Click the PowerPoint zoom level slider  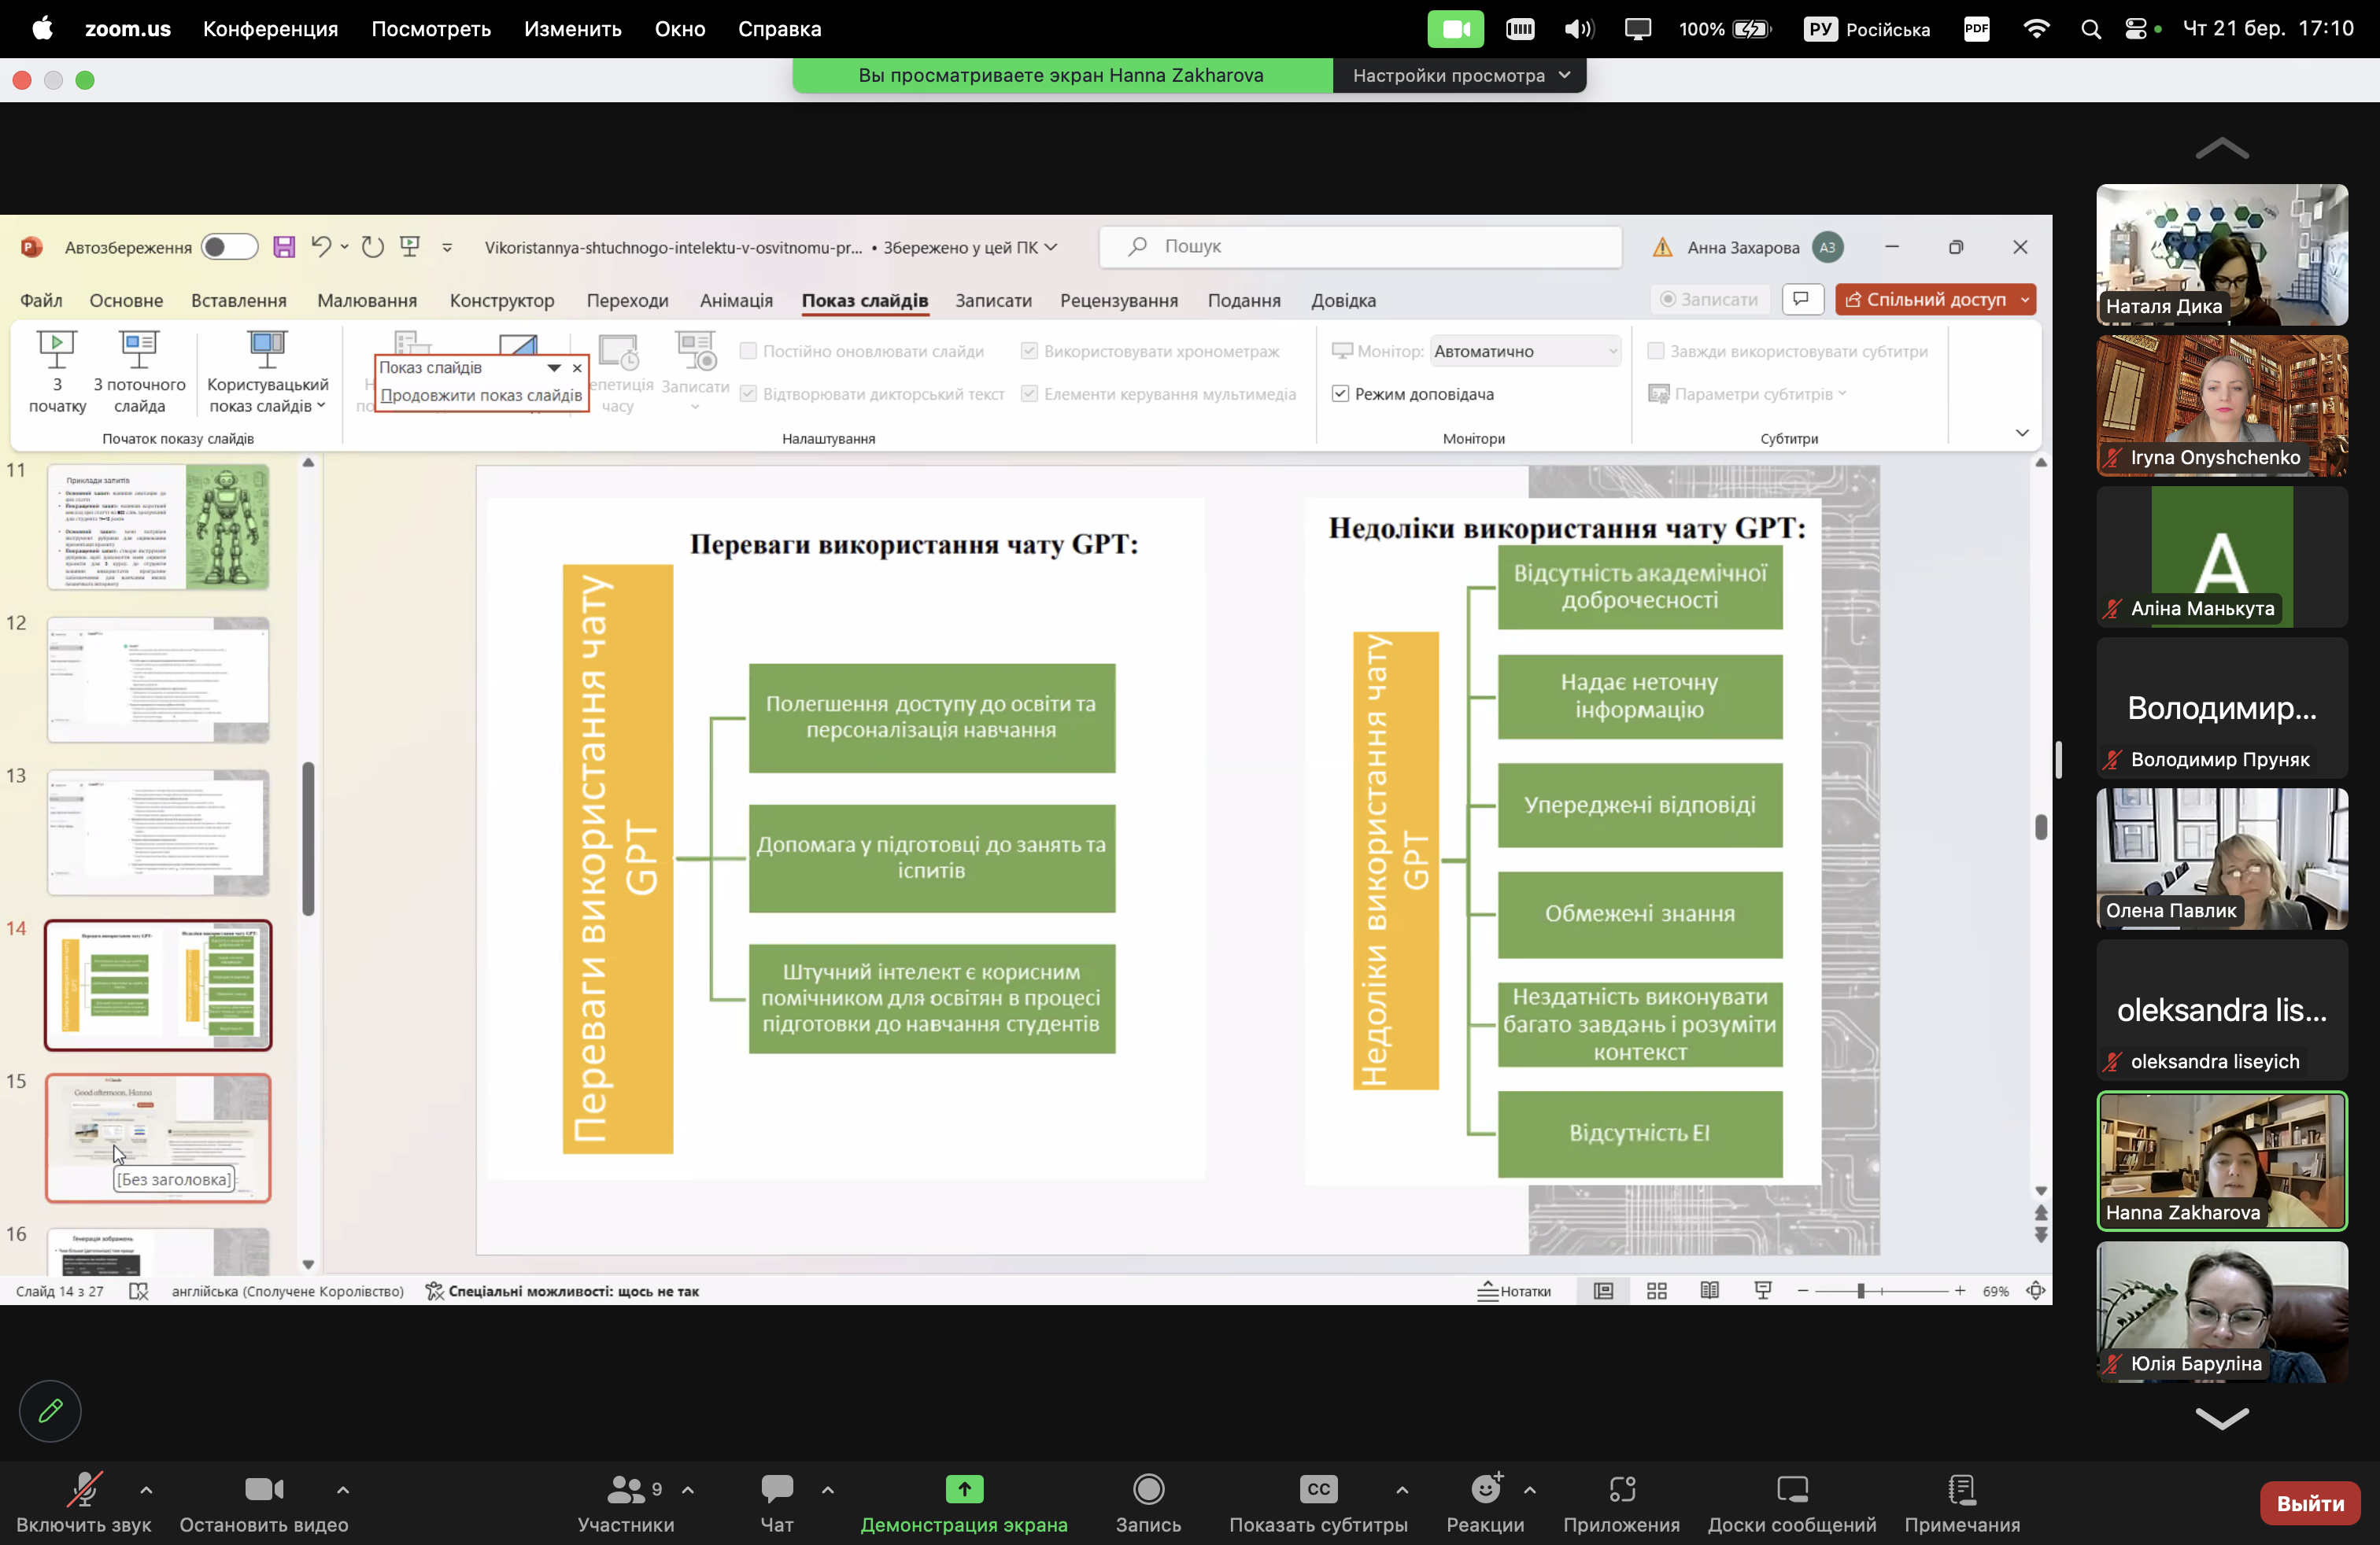1860,1291
